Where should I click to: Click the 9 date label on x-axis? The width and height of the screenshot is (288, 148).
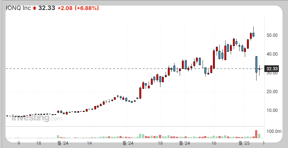pyautogui.click(x=19, y=143)
